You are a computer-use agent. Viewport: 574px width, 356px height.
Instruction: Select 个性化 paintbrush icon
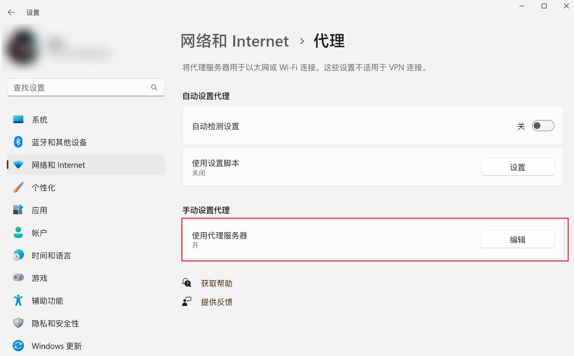18,187
